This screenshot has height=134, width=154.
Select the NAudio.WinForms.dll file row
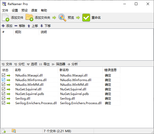click(60, 80)
